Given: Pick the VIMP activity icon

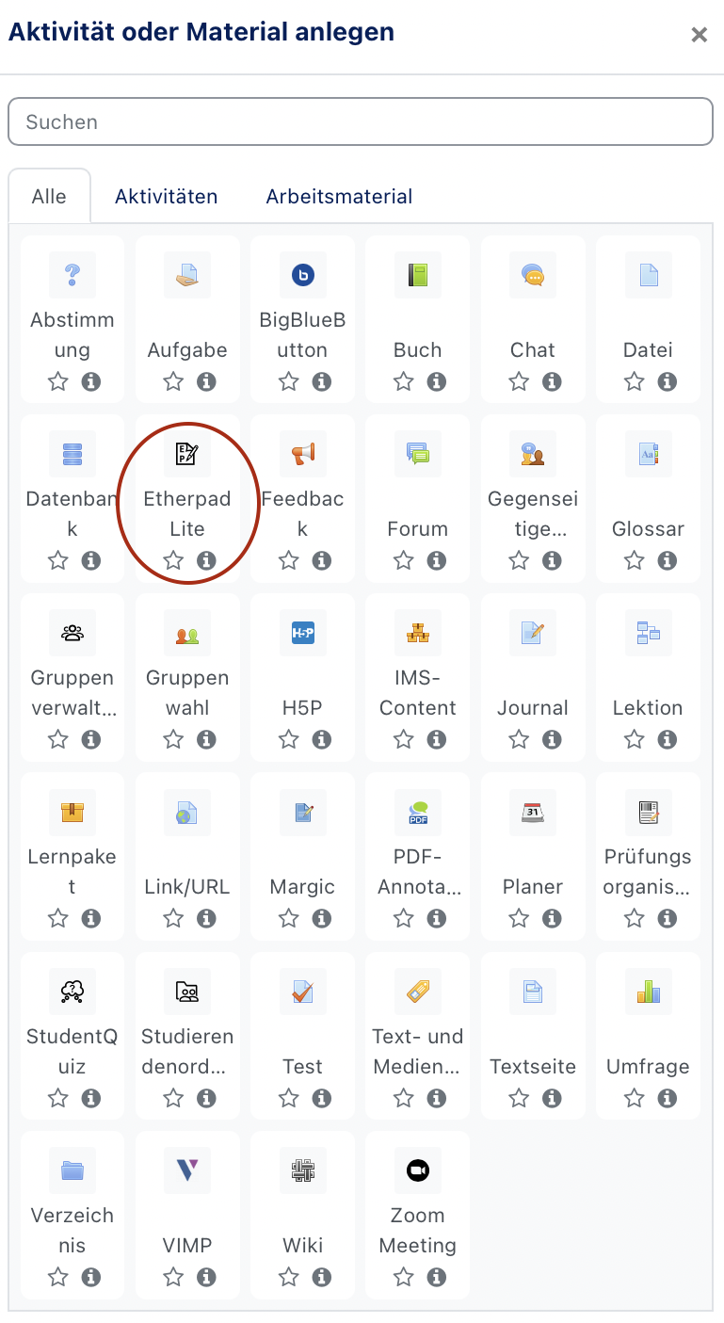Looking at the screenshot, I should click(x=187, y=1170).
